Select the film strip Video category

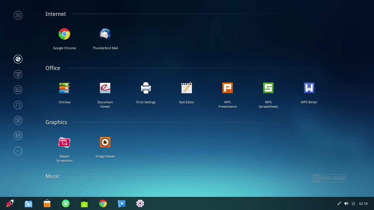(x=18, y=136)
